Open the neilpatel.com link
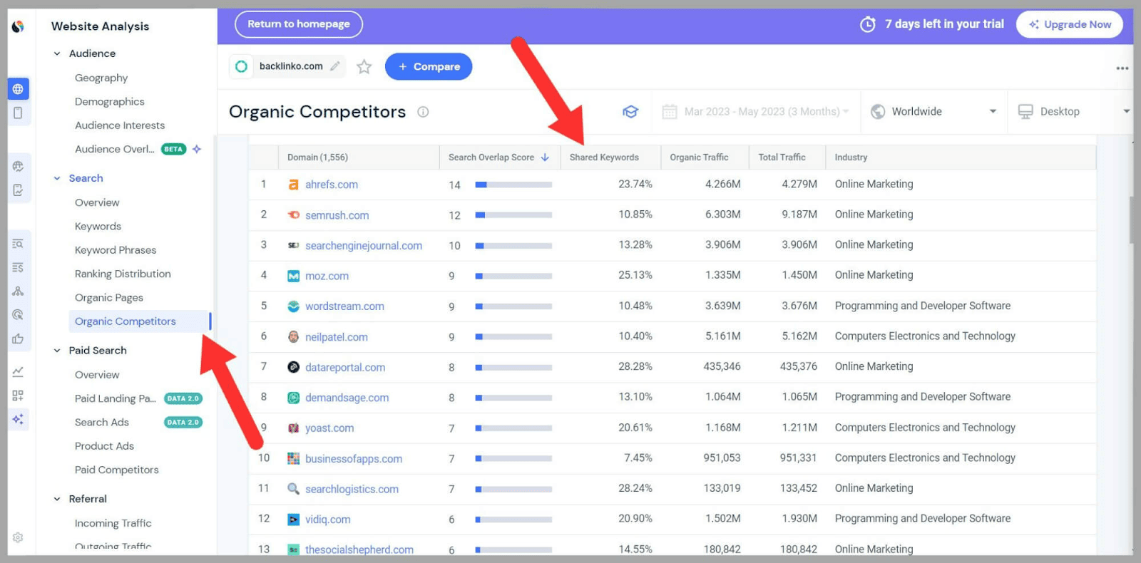 click(x=337, y=337)
